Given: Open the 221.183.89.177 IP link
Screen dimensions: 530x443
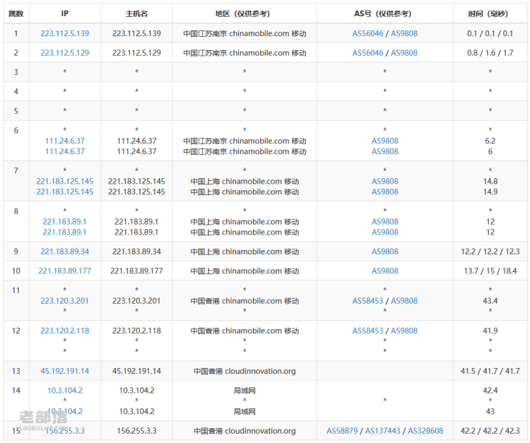Looking at the screenshot, I should tap(65, 271).
